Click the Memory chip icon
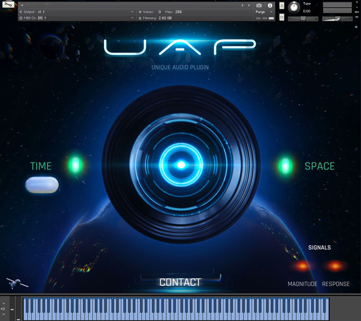The image size is (361, 321). pos(140,18)
